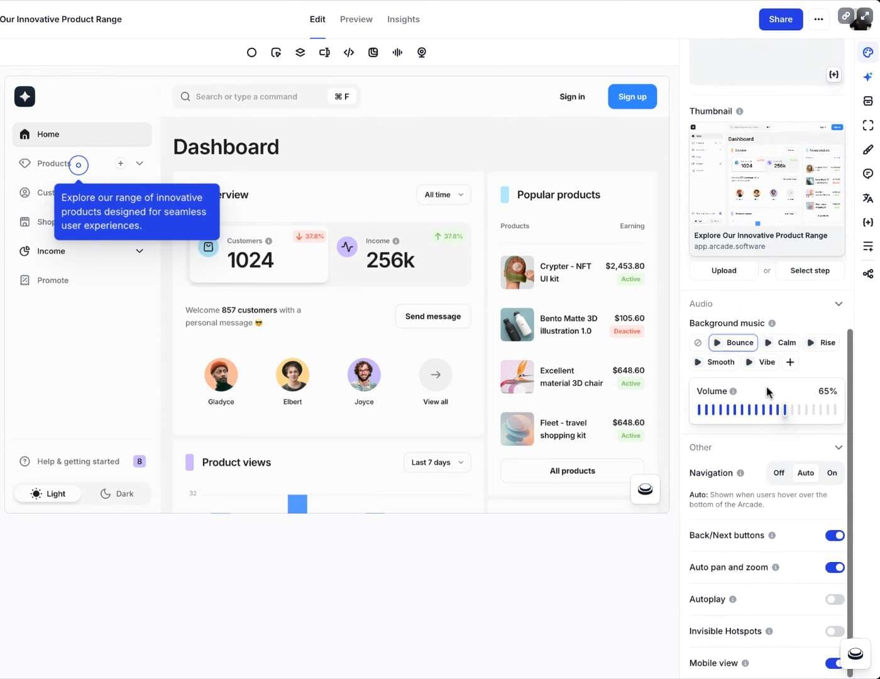Collapse the Audio section

(x=838, y=304)
